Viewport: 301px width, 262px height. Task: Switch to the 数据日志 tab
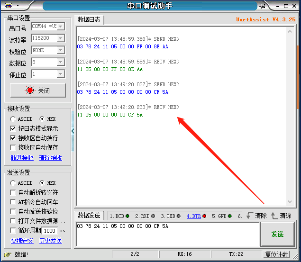89,19
